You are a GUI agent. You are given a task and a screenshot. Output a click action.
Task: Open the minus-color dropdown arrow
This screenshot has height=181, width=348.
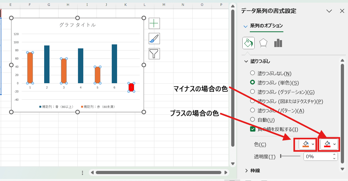(x=334, y=144)
